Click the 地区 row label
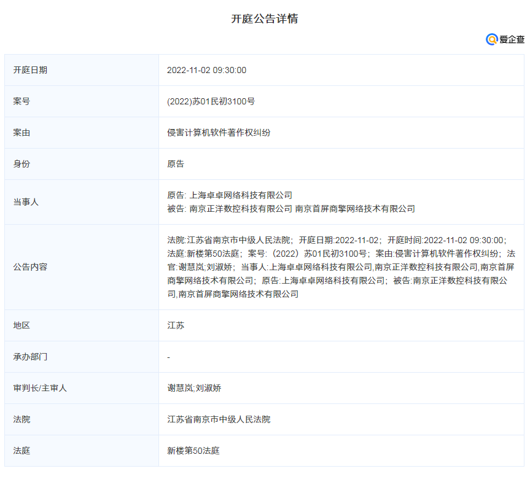The height and width of the screenshot is (482, 530). tap(21, 325)
